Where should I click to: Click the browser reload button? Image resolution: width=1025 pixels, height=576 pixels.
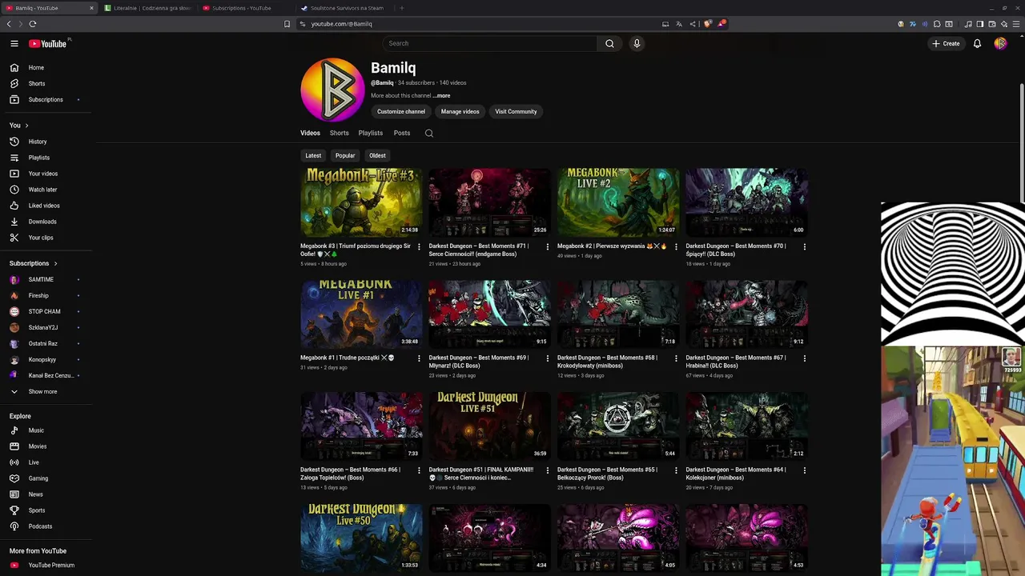tap(33, 24)
